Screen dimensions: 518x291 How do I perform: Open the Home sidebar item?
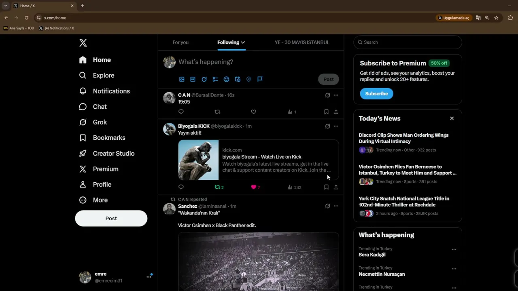(x=95, y=60)
